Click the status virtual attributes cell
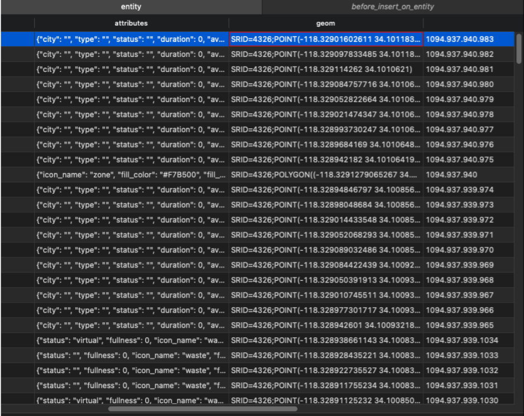The height and width of the screenshot is (416, 524). (x=131, y=340)
